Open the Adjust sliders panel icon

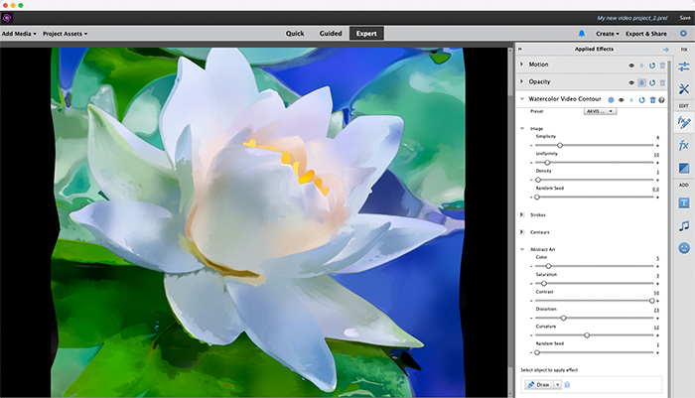tap(683, 66)
